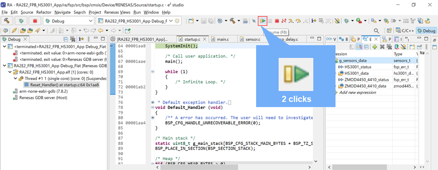
Task: Toggle Instruction Stepping Mode in main toolbar
Action: tap(314, 21)
